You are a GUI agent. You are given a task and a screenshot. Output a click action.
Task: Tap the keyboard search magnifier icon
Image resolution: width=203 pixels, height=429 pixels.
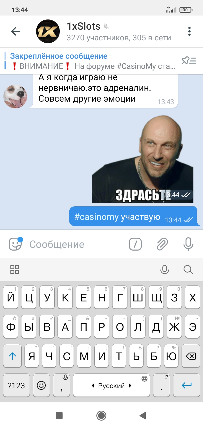[x=188, y=270]
